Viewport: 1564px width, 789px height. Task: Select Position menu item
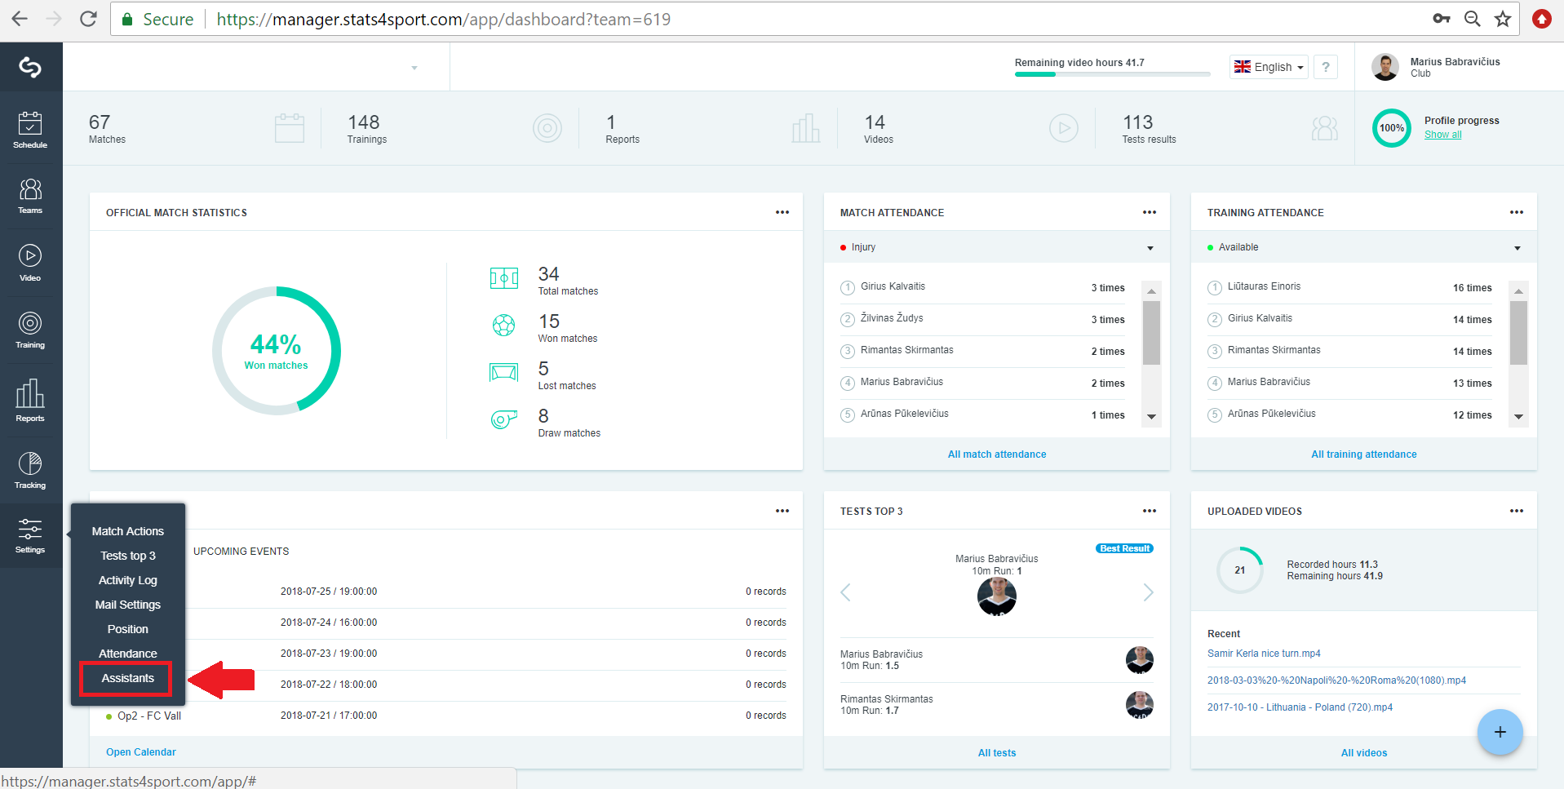[128, 629]
